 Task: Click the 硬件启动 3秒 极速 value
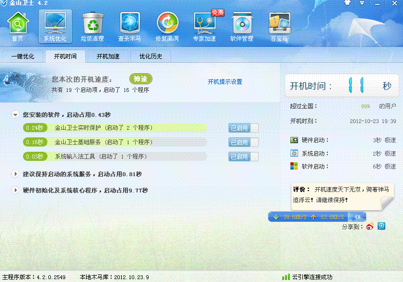[384, 140]
